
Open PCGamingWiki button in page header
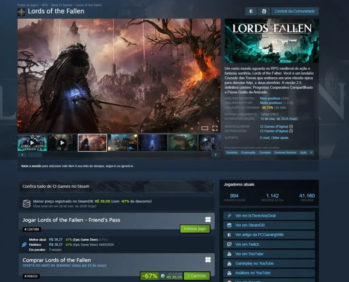click(x=251, y=11)
